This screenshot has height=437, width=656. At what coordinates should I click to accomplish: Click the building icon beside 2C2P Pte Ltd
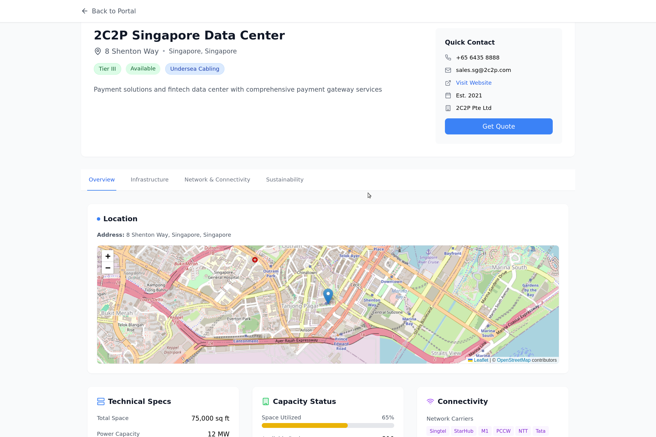click(448, 108)
